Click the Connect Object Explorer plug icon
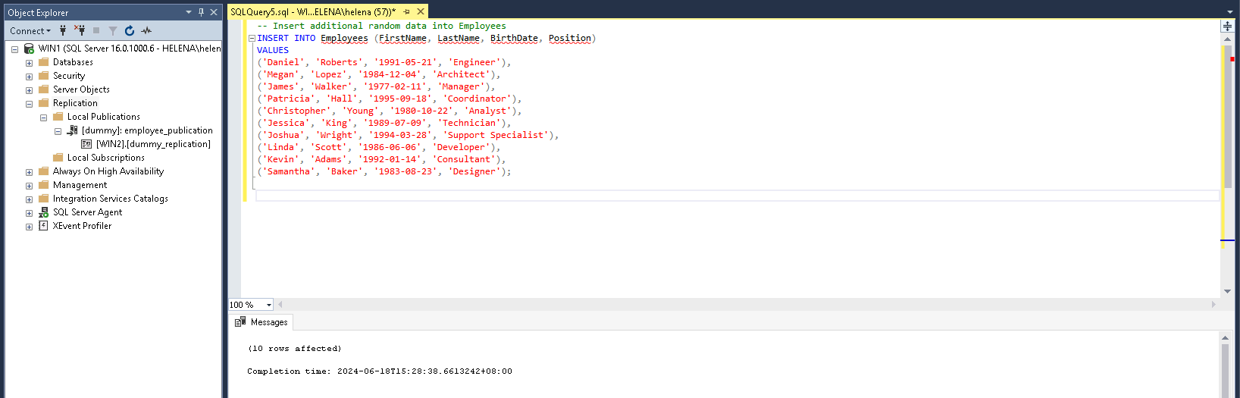This screenshot has height=398, width=1240. pyautogui.click(x=63, y=30)
